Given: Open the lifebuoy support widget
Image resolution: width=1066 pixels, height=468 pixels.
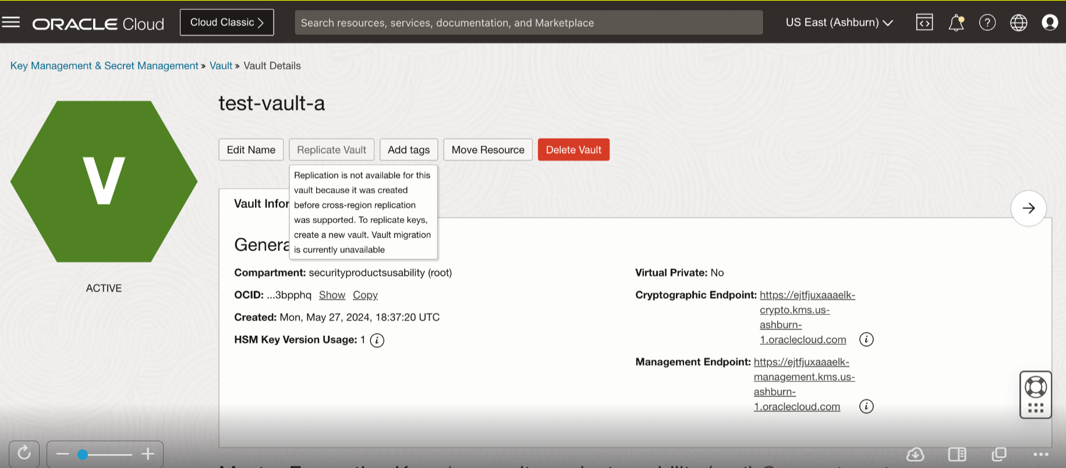Looking at the screenshot, I should [1035, 387].
